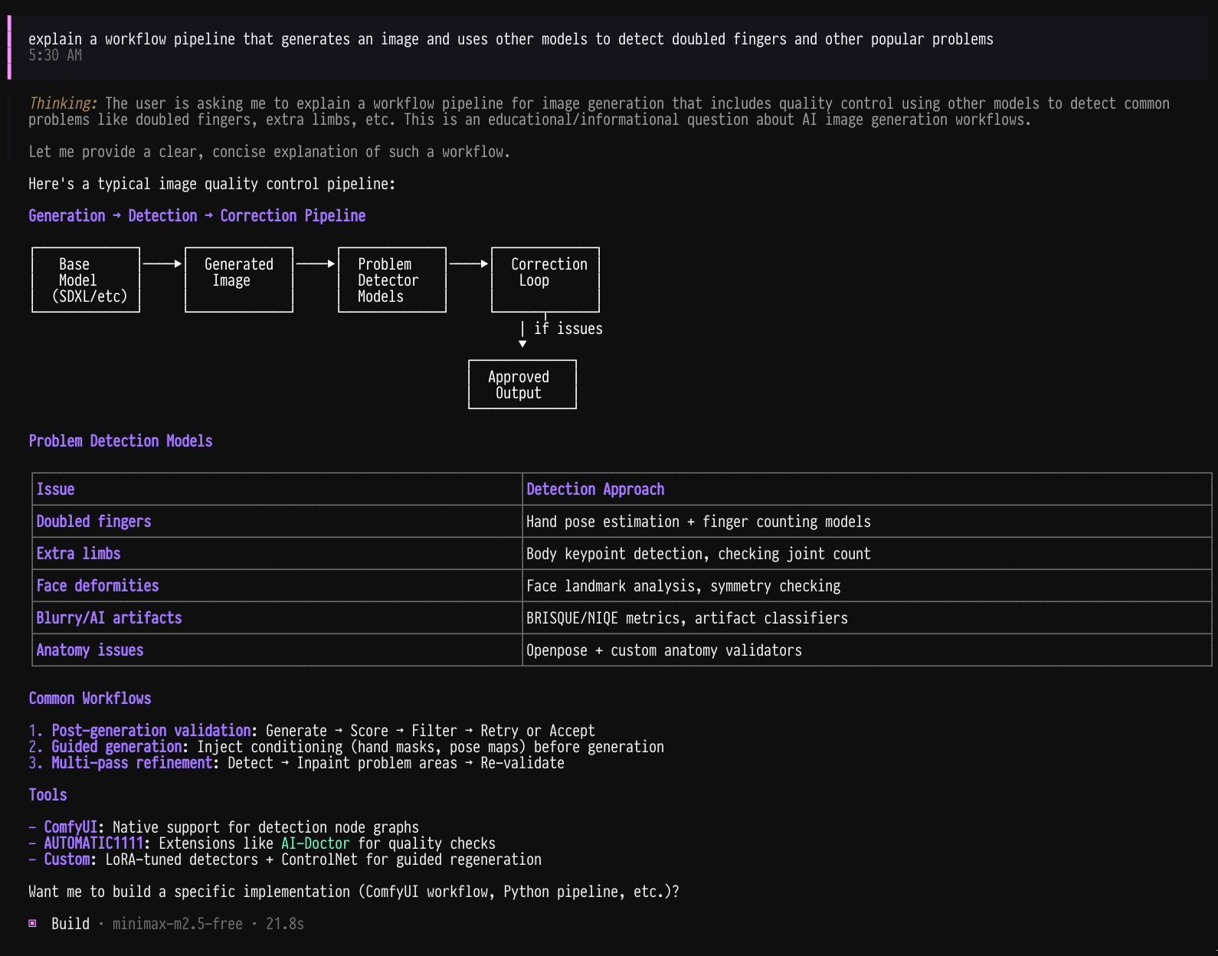Click the Detection Approach column header
This screenshot has height=956, width=1218.
(595, 489)
